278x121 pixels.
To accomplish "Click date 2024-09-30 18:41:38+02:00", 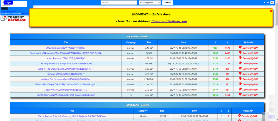I will tap(183, 53).
